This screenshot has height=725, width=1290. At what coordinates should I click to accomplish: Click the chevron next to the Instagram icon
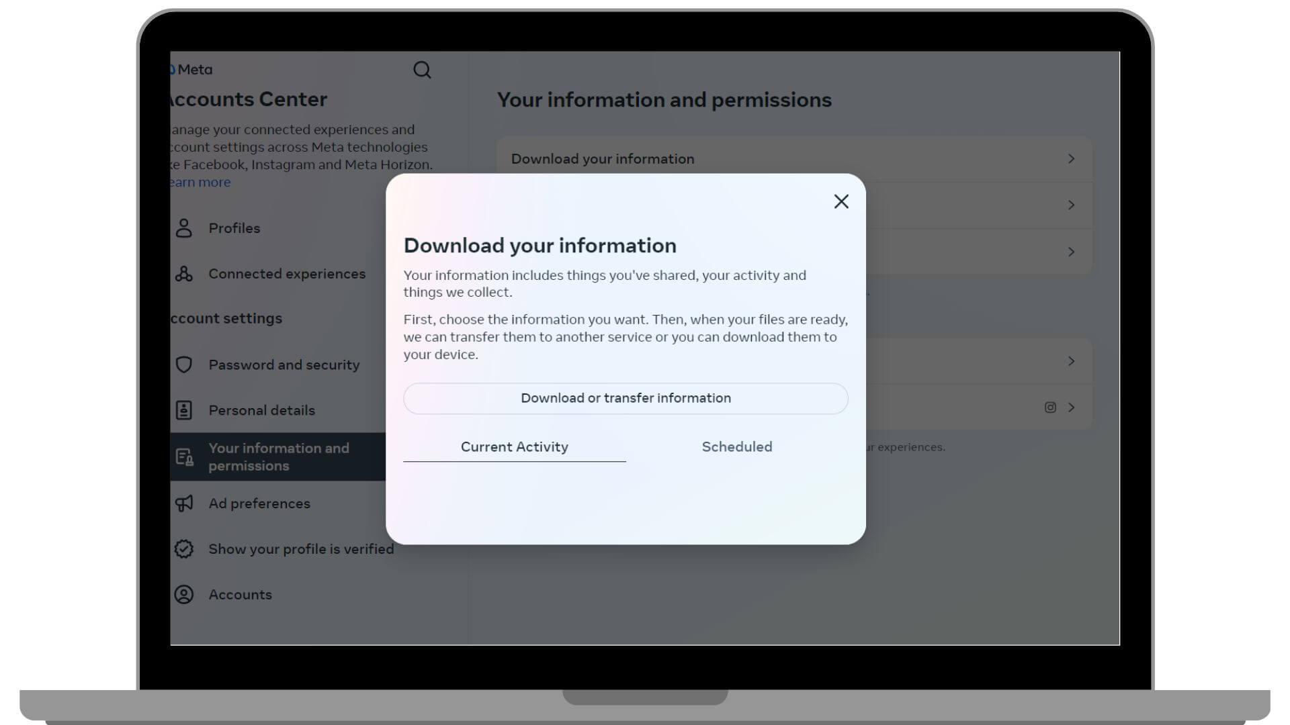click(1071, 407)
